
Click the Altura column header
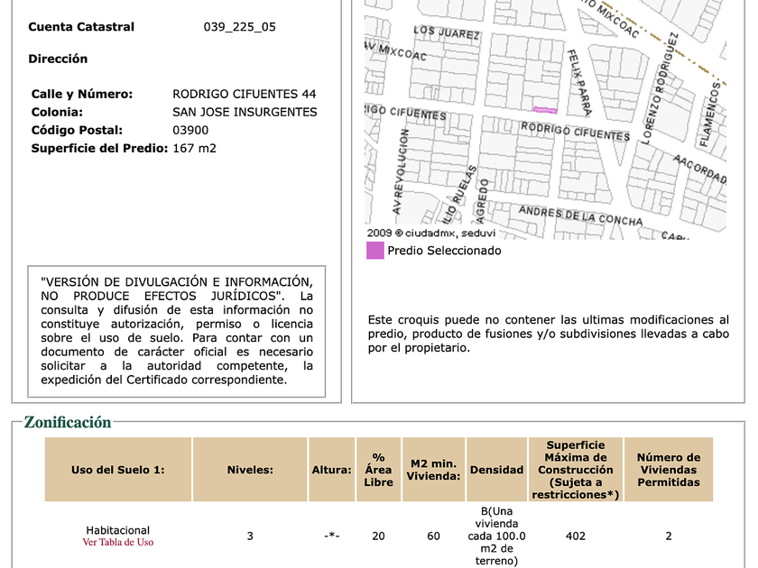(x=332, y=470)
